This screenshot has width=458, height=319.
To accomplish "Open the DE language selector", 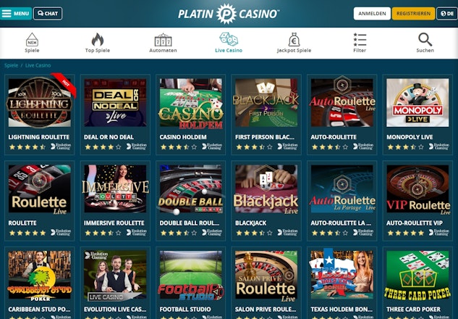I will click(x=447, y=14).
